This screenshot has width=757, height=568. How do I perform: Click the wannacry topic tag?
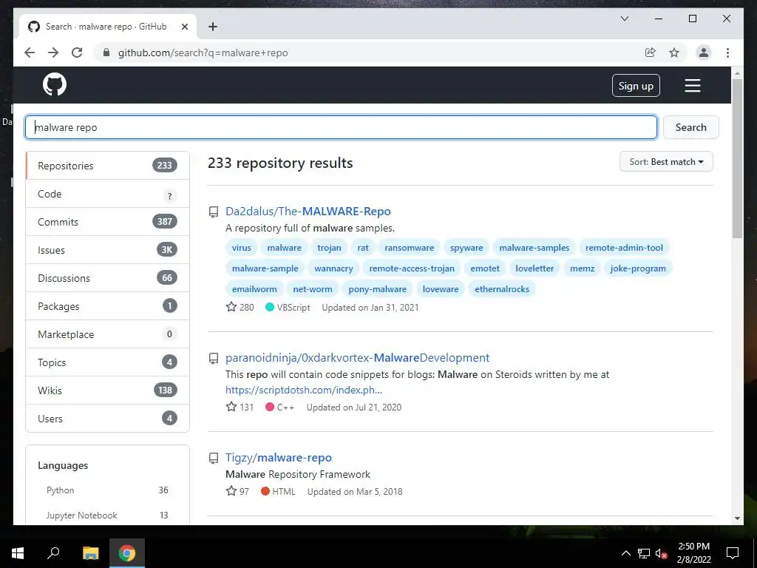(333, 268)
